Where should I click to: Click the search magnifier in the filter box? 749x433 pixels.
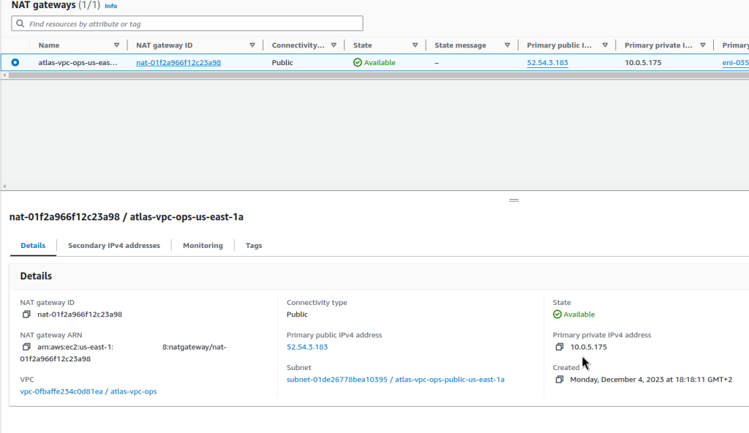coord(19,23)
